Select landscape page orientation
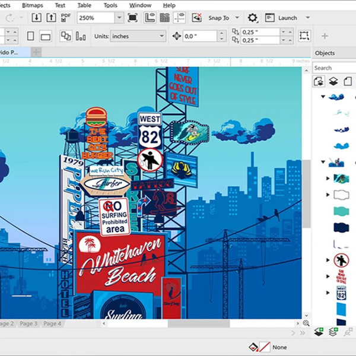 pyautogui.click(x=46, y=37)
